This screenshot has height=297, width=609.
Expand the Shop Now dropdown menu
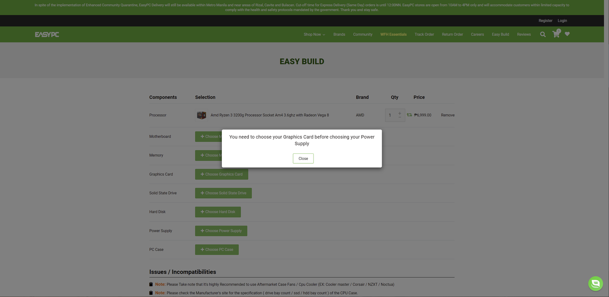[x=314, y=35]
